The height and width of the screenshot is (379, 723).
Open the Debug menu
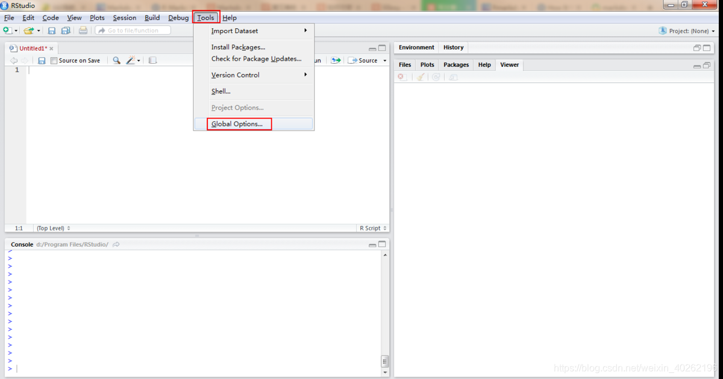178,18
